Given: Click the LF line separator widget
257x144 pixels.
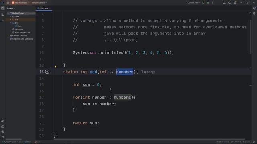Looking at the screenshot, I should pyautogui.click(x=232, y=142).
